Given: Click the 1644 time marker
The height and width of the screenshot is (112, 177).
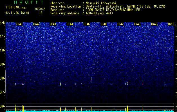Looking at the screenshot, I should 70,24.
